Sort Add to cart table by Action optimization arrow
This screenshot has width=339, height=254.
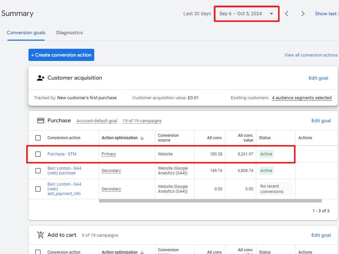142,252
